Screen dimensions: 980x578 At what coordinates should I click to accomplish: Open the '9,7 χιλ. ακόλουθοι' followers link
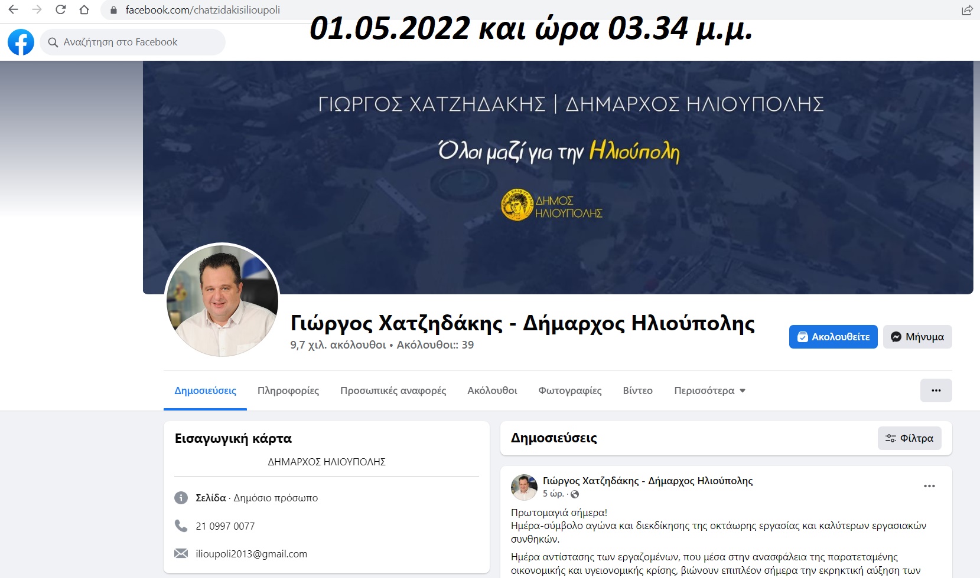tap(338, 345)
